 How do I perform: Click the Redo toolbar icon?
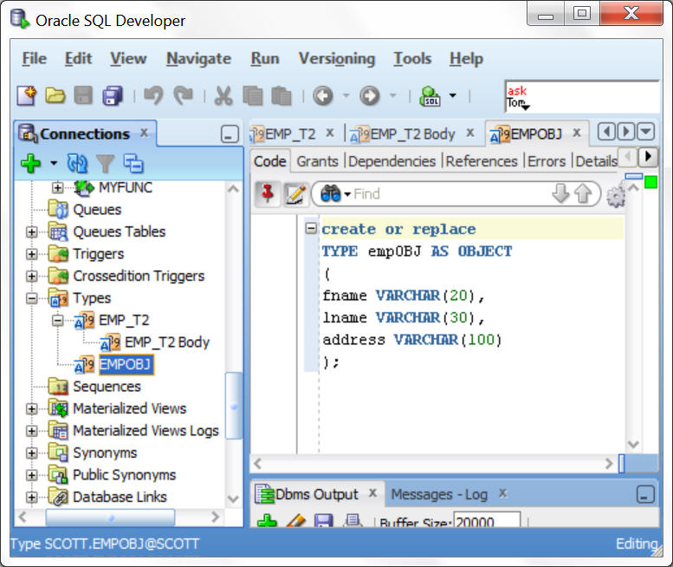pyautogui.click(x=184, y=95)
